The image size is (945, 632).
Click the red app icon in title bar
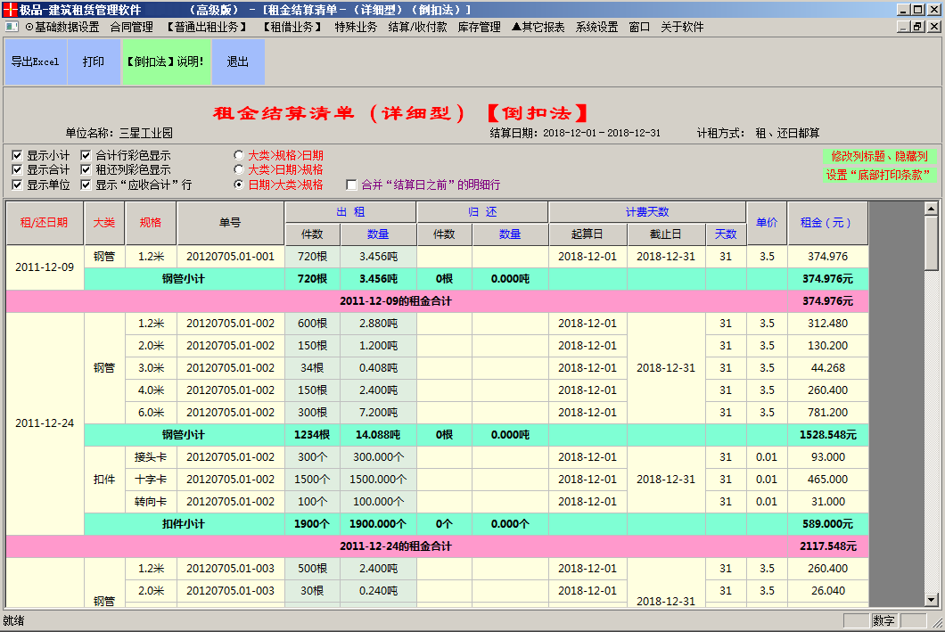click(10, 10)
